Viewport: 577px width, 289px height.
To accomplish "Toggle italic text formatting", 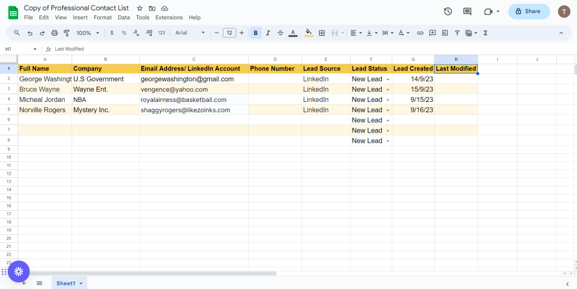I will [x=268, y=33].
